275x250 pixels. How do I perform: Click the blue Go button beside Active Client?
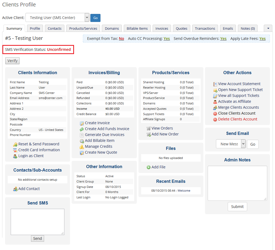click(95, 18)
